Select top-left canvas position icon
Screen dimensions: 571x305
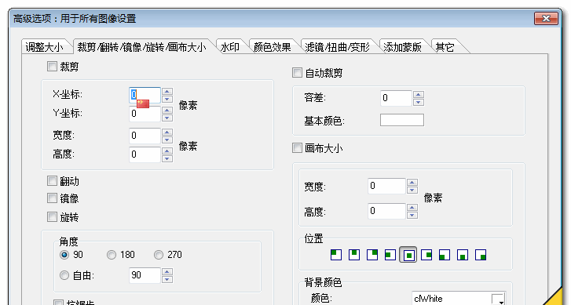(x=335, y=255)
